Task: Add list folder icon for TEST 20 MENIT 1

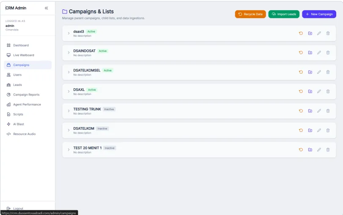Action: click(310, 150)
